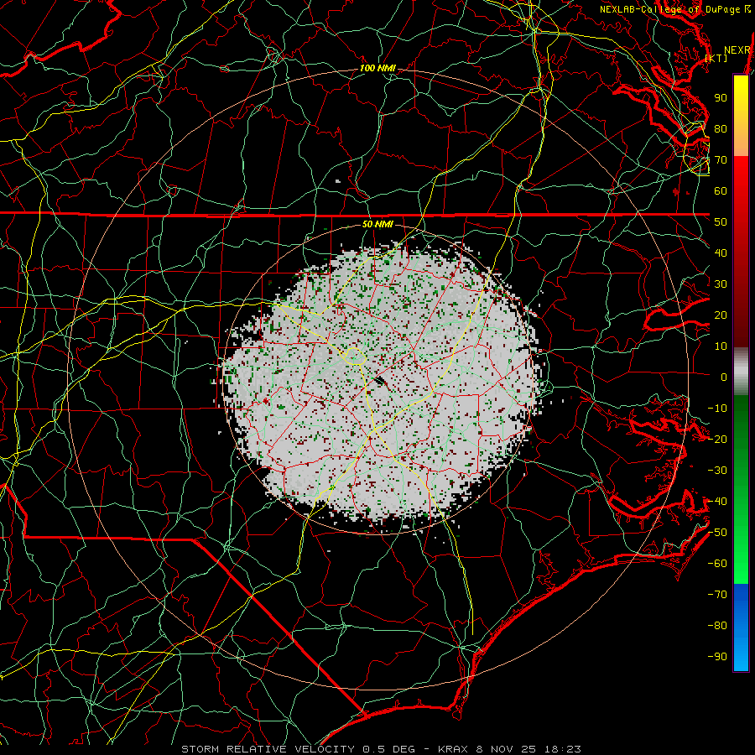The image size is (755, 755).
Task: Click the positive 80 value on velocity scale
Action: click(x=721, y=129)
